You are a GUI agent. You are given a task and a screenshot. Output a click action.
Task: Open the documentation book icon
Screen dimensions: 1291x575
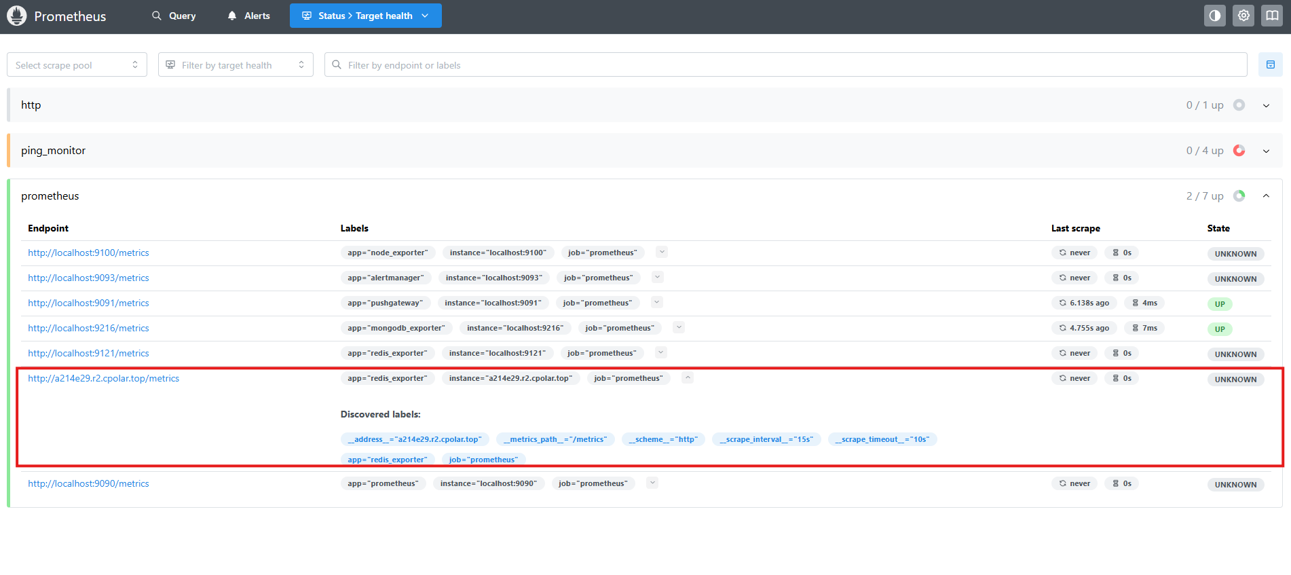coord(1272,16)
